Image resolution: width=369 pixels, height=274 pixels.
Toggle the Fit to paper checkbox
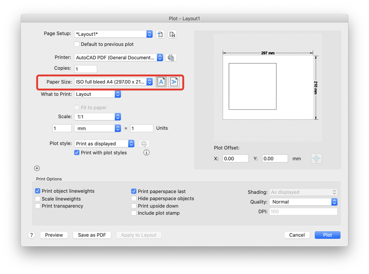click(x=77, y=107)
